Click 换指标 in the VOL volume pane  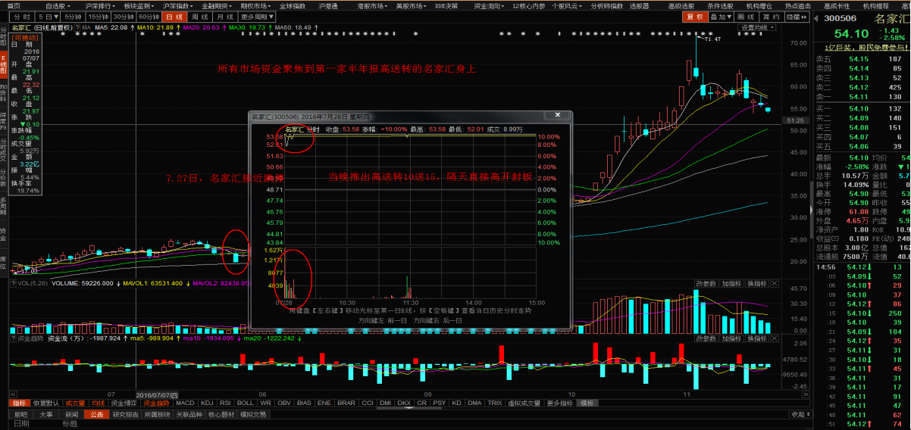point(758,284)
